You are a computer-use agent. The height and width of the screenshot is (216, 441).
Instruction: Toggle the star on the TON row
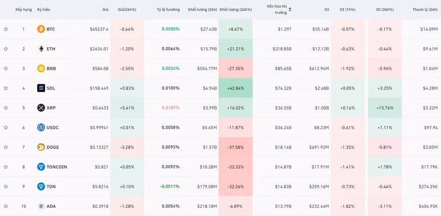click(5, 187)
